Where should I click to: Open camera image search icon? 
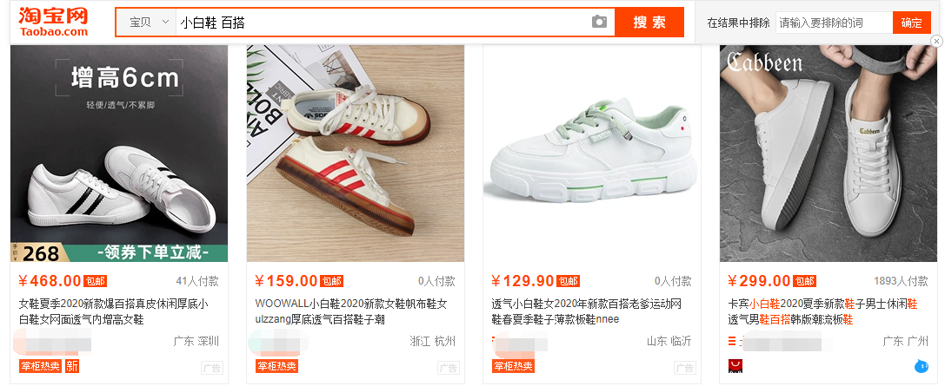point(599,23)
